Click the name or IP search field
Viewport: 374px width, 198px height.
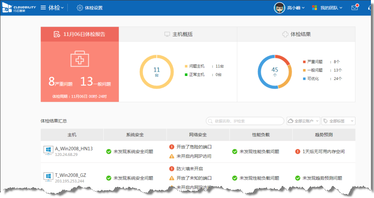(245, 121)
